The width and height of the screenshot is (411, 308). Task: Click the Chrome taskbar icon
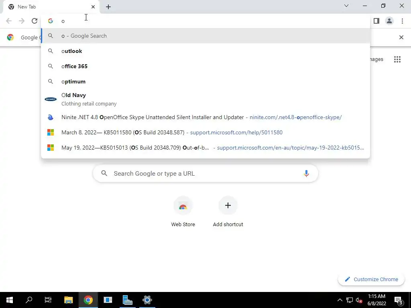[88, 300]
